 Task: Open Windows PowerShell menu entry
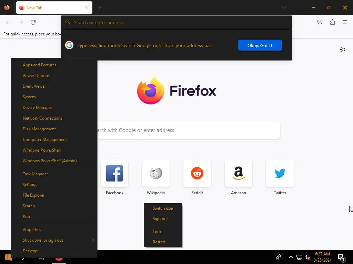click(x=42, y=150)
